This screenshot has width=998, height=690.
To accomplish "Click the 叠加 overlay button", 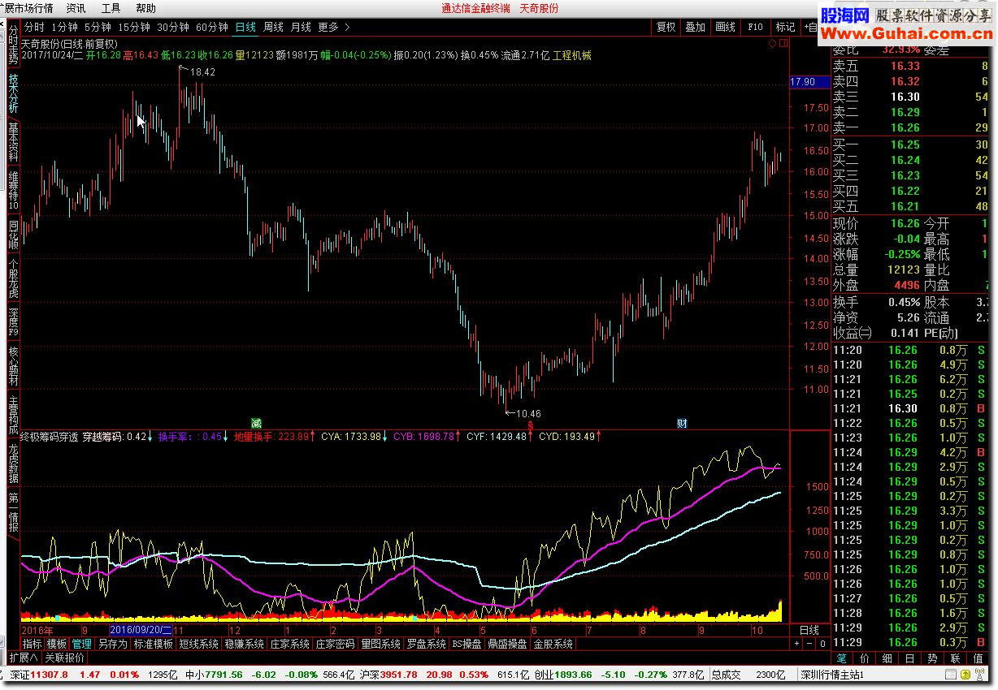I will [696, 27].
